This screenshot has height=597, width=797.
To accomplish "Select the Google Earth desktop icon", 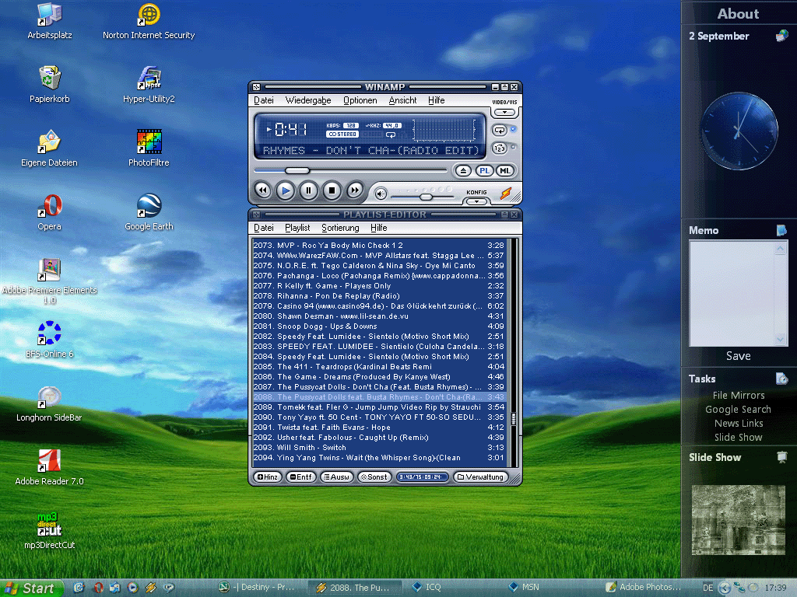I will pos(149,212).
